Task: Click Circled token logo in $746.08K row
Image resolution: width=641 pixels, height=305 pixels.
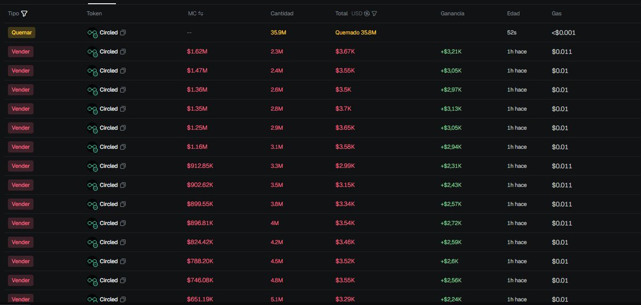Action: (92, 280)
